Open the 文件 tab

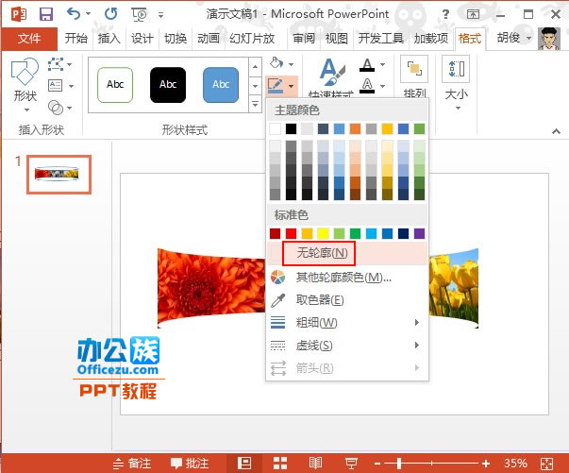click(x=29, y=39)
